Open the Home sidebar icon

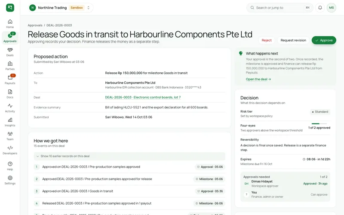pyautogui.click(x=10, y=22)
